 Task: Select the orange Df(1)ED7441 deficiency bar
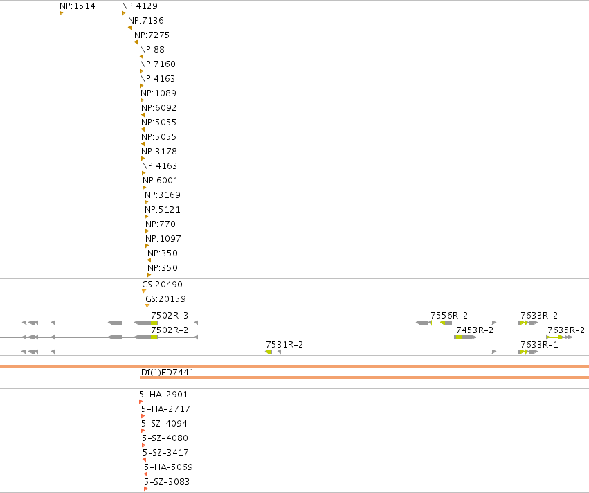tap(364, 377)
